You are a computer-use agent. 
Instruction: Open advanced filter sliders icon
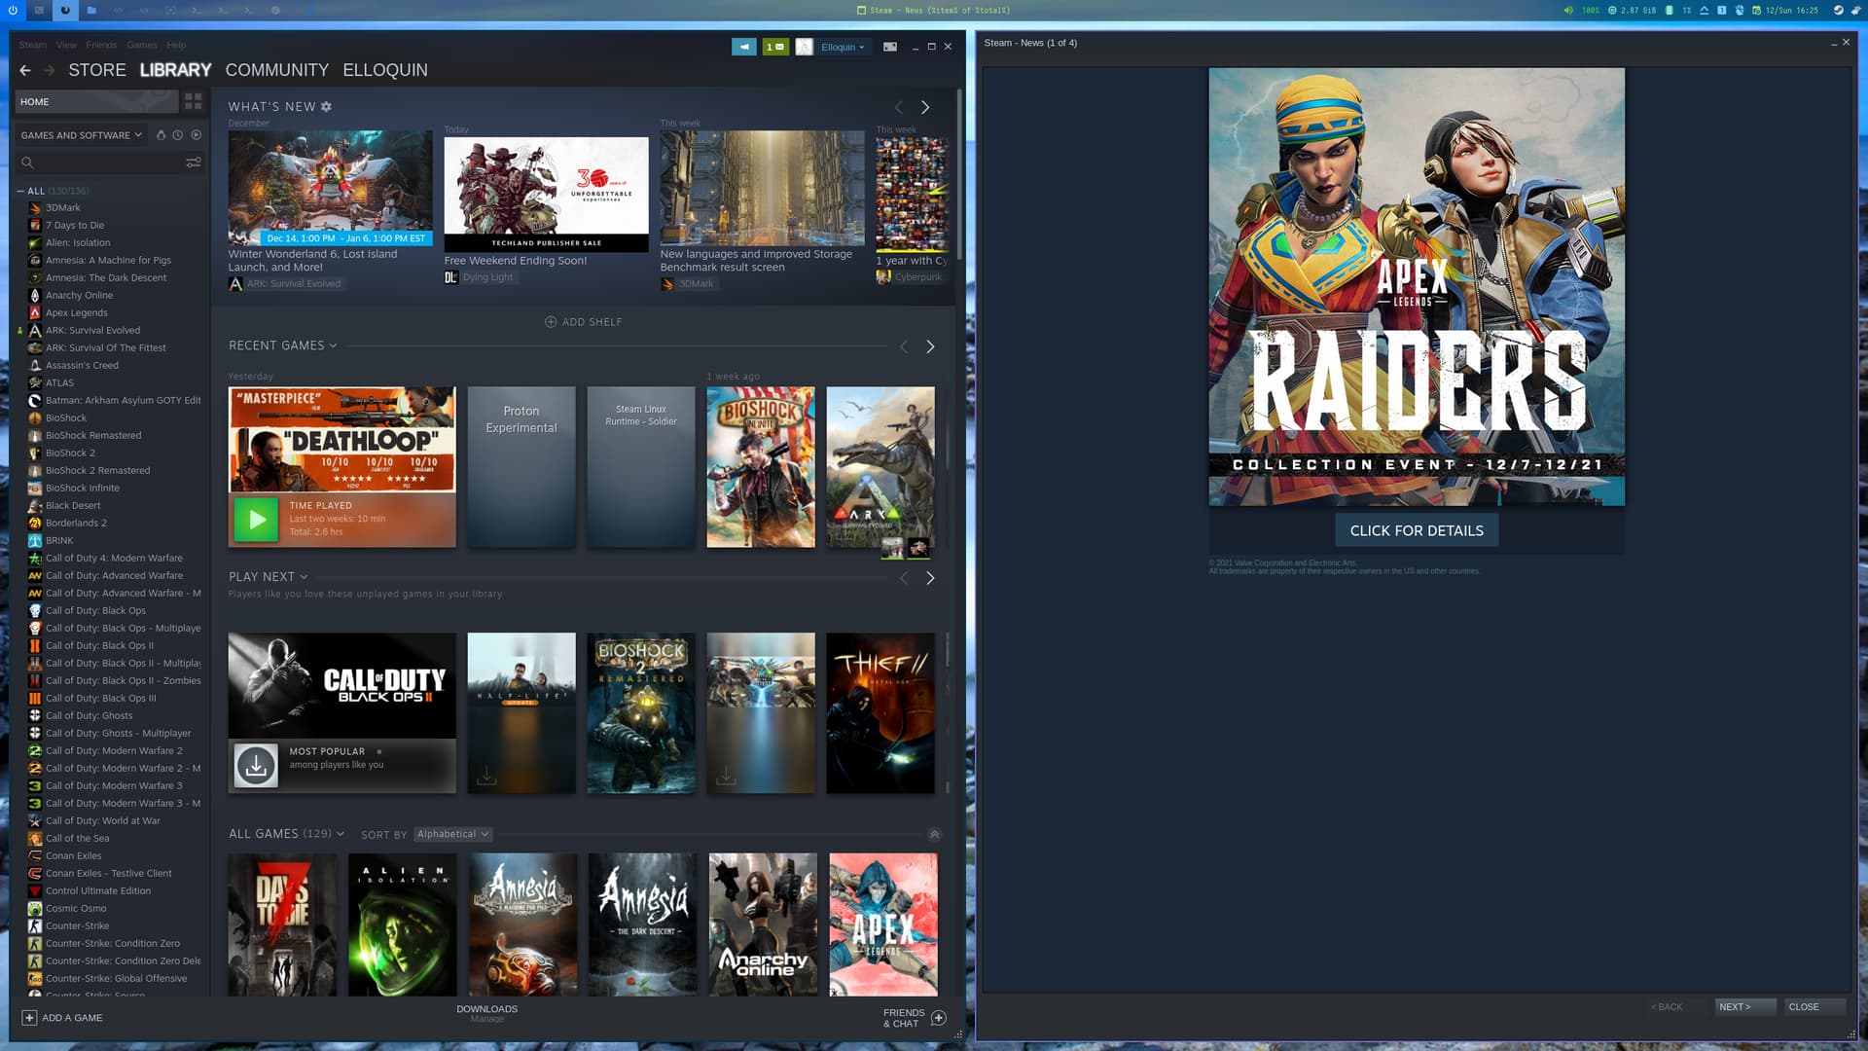coord(193,163)
